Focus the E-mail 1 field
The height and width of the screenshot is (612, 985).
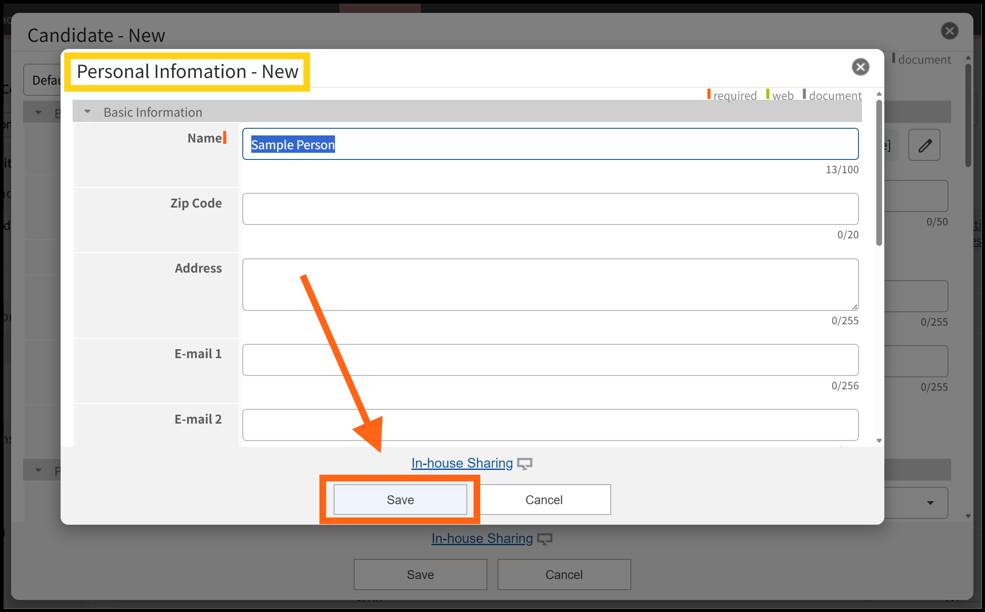click(x=550, y=360)
